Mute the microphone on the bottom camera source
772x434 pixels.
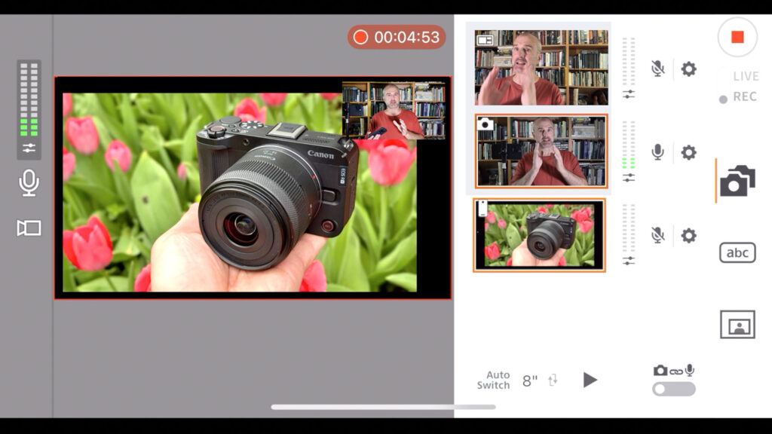[657, 234]
